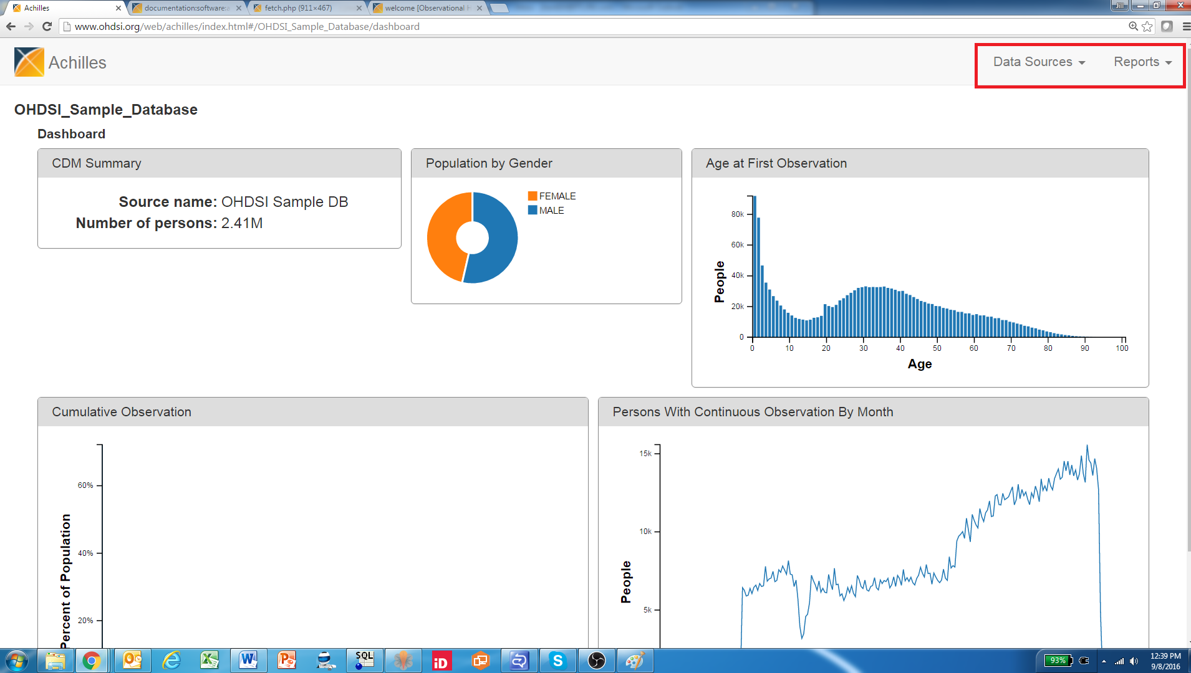1191x673 pixels.
Task: Select the welcome Observational tab
Action: tap(426, 8)
